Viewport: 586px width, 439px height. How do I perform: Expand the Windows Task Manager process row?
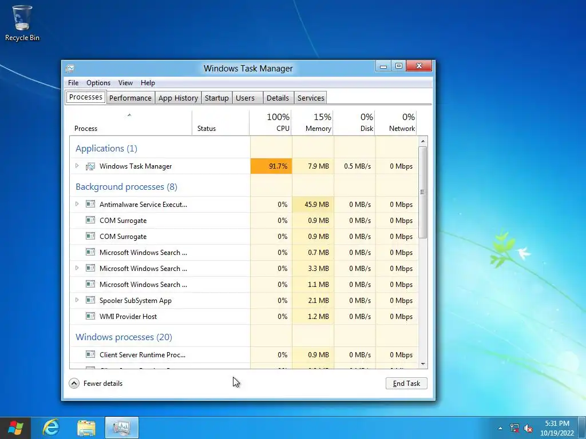point(77,166)
